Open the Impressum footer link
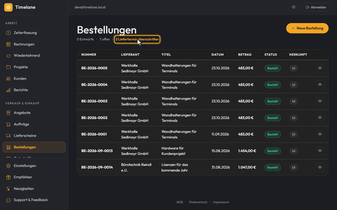Viewport: 337px width, 210px height. click(x=221, y=202)
